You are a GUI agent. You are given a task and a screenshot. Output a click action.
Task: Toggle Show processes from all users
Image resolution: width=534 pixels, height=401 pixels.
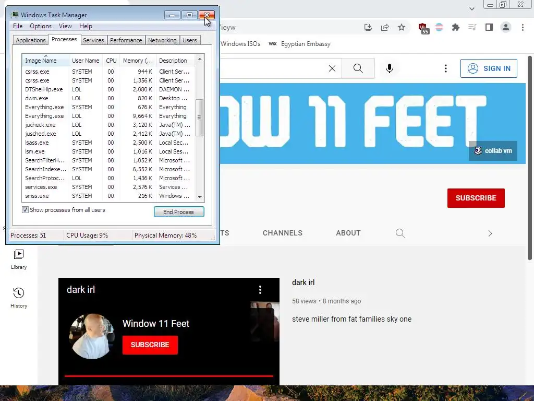click(x=25, y=210)
